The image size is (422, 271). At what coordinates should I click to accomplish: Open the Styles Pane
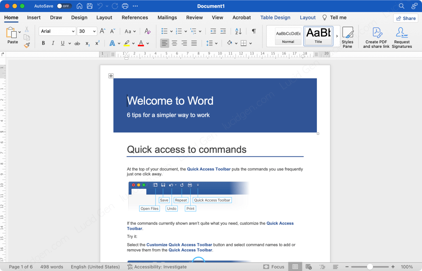click(347, 37)
